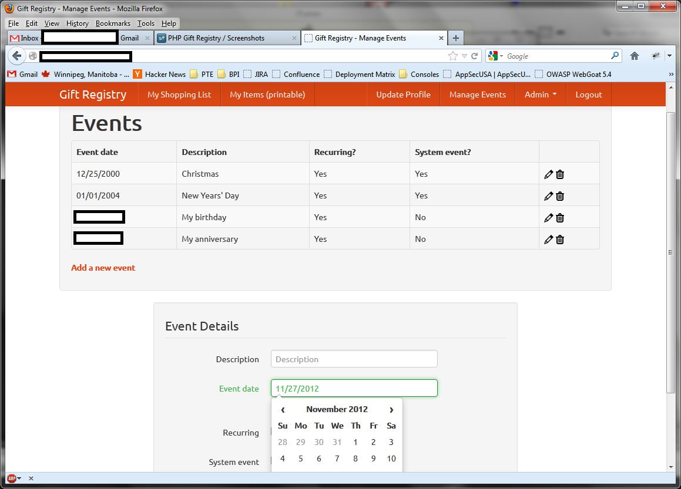
Task: Open My Shopping List page
Action: (179, 94)
